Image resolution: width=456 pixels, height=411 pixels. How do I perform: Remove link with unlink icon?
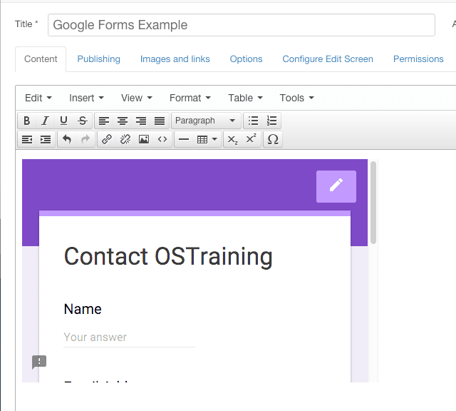pos(125,140)
